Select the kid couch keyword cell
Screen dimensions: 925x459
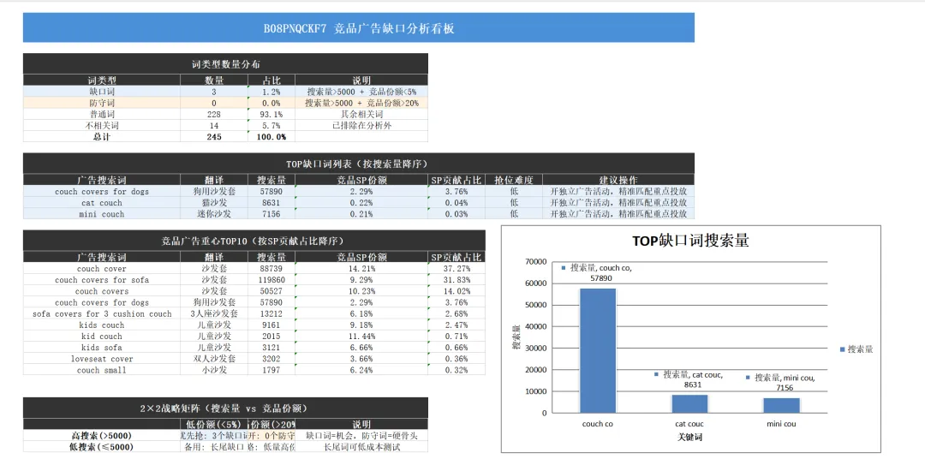(101, 336)
